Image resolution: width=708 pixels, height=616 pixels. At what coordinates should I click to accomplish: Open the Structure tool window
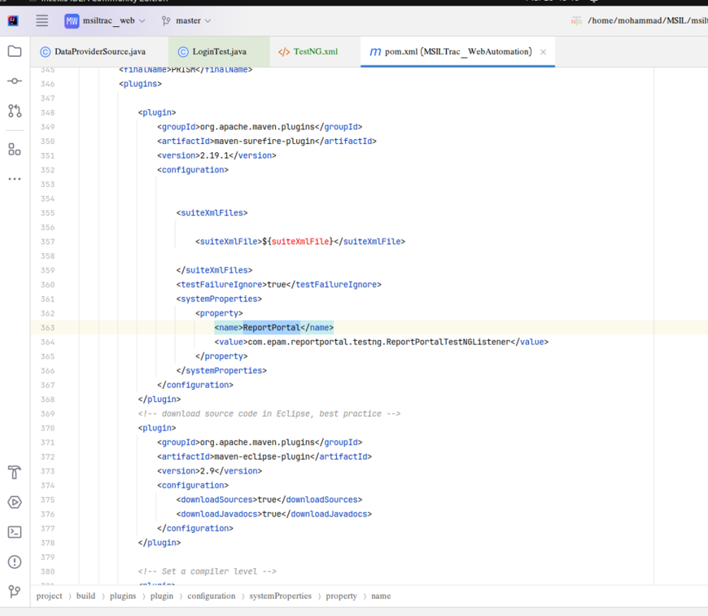(14, 148)
